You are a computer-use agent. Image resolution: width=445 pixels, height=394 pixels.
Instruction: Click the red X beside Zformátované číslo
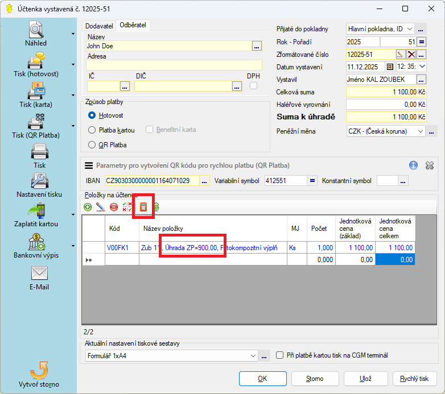point(411,55)
